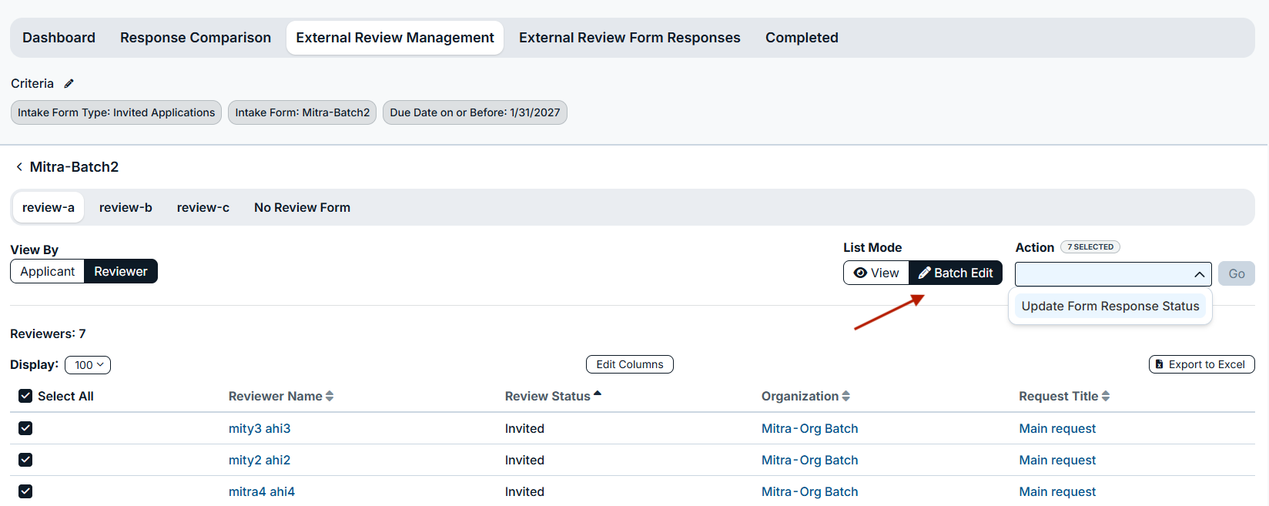Open the Display 100 dropdown
The width and height of the screenshot is (1269, 506).
[x=88, y=365]
